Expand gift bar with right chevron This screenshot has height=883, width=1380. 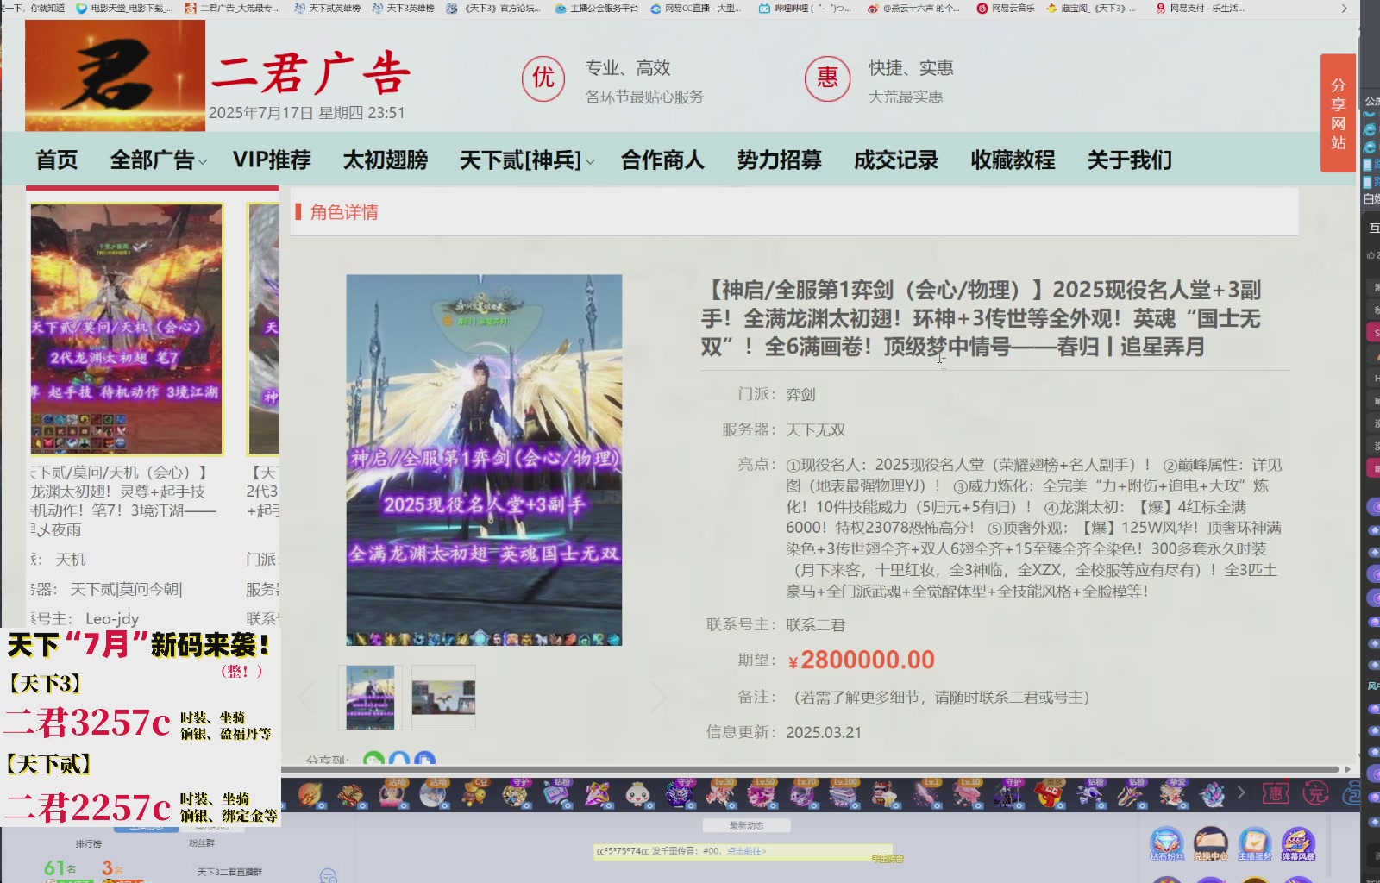pyautogui.click(x=1241, y=792)
